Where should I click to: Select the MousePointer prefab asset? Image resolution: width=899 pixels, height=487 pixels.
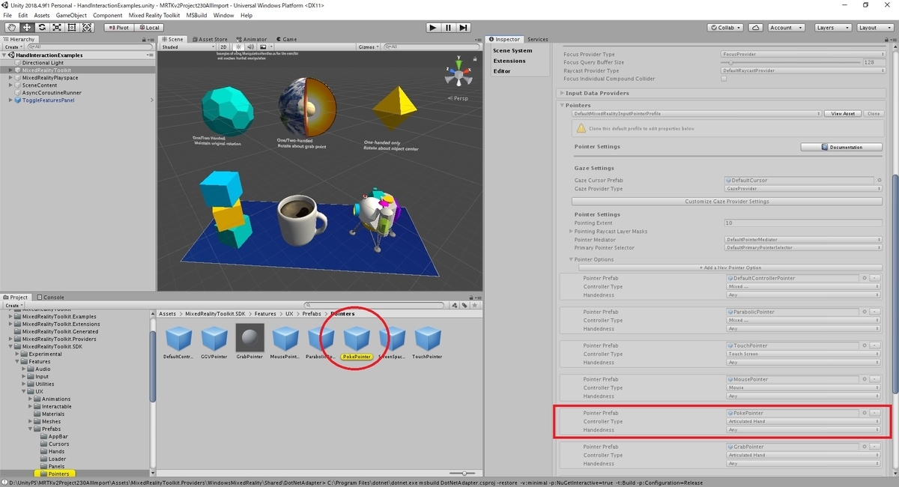tap(285, 341)
